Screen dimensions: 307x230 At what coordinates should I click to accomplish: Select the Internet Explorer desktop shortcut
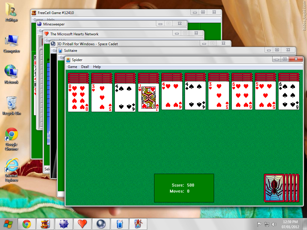[x=12, y=170]
